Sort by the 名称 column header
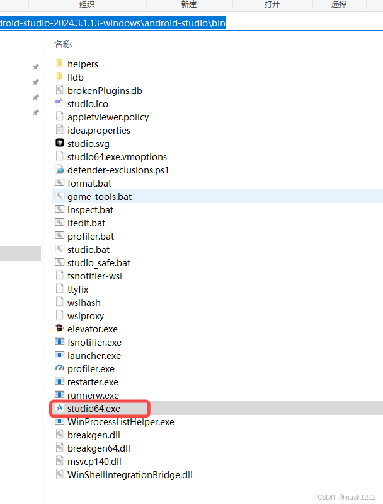Viewport: 383px width, 504px height. (63, 44)
